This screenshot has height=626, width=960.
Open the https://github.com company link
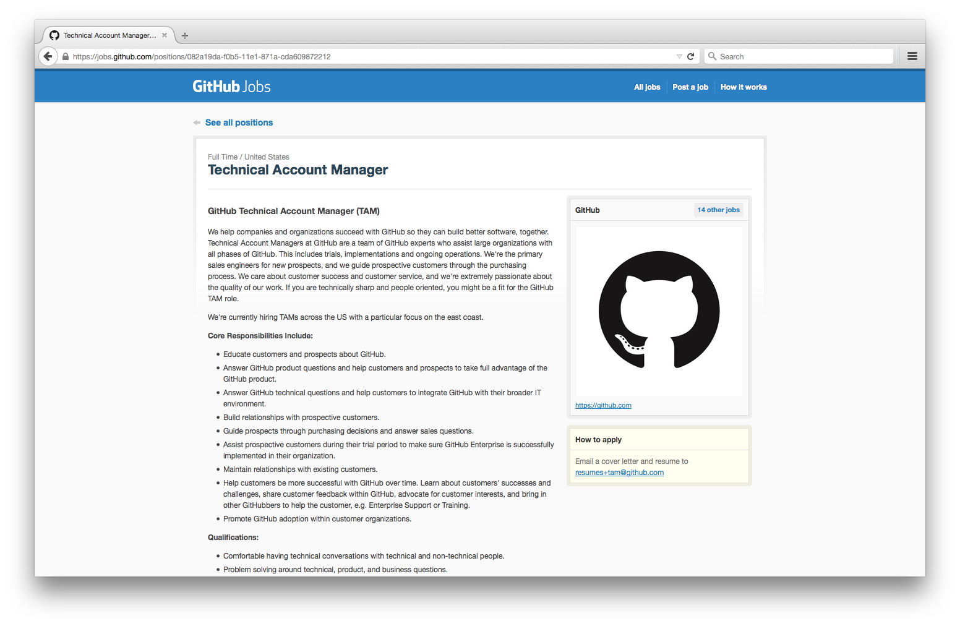coord(603,405)
